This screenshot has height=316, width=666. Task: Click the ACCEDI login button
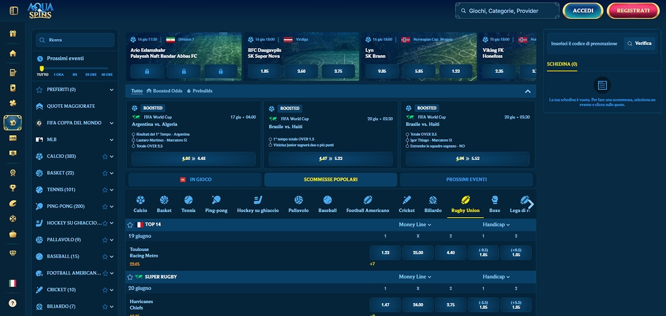pyautogui.click(x=583, y=10)
